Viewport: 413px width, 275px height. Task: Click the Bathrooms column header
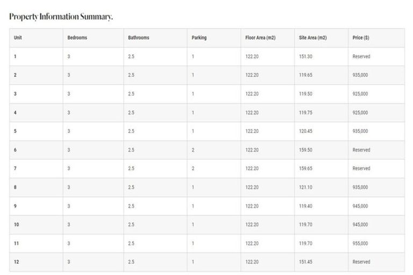(x=139, y=38)
